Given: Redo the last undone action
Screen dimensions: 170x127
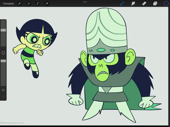Looking at the screenshot, I should pyautogui.click(x=3, y=96).
